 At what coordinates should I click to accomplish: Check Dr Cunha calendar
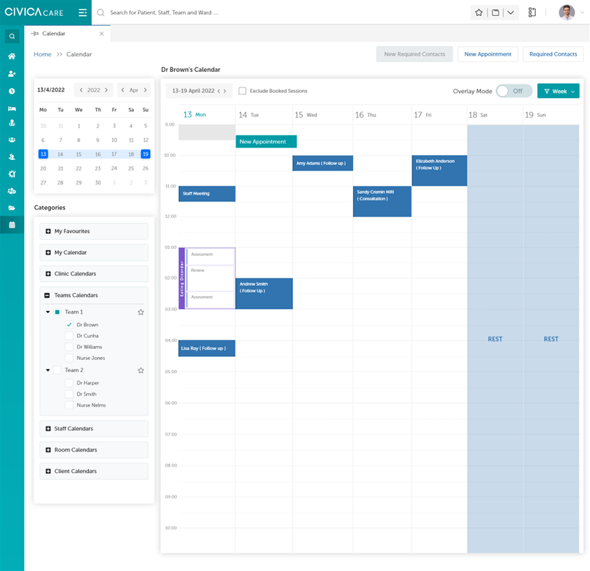click(x=69, y=335)
